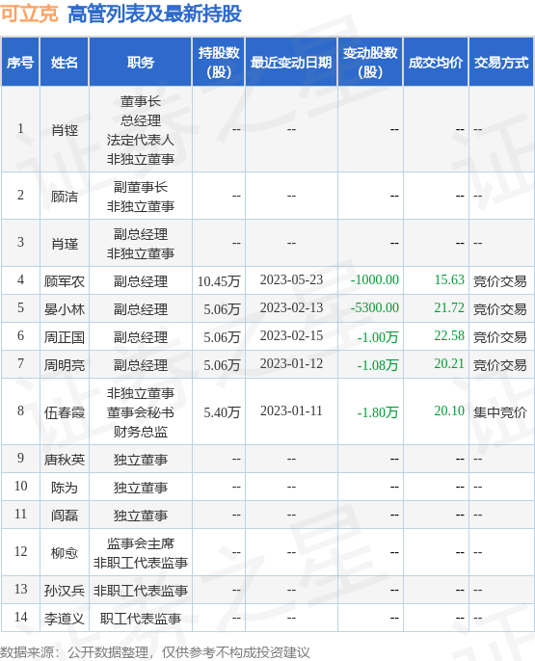Select the 职务 column header

pyautogui.click(x=141, y=63)
